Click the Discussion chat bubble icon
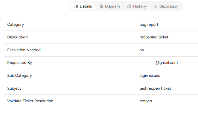198x119 pixels. point(155,6)
